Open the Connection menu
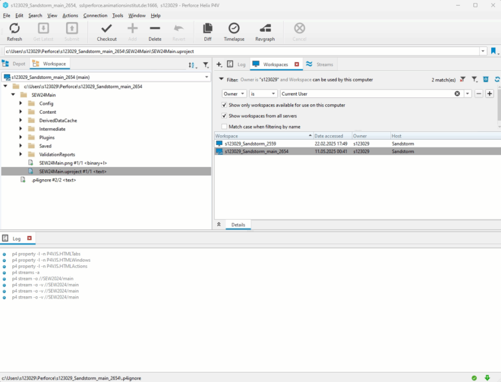501x382 pixels. tap(95, 15)
